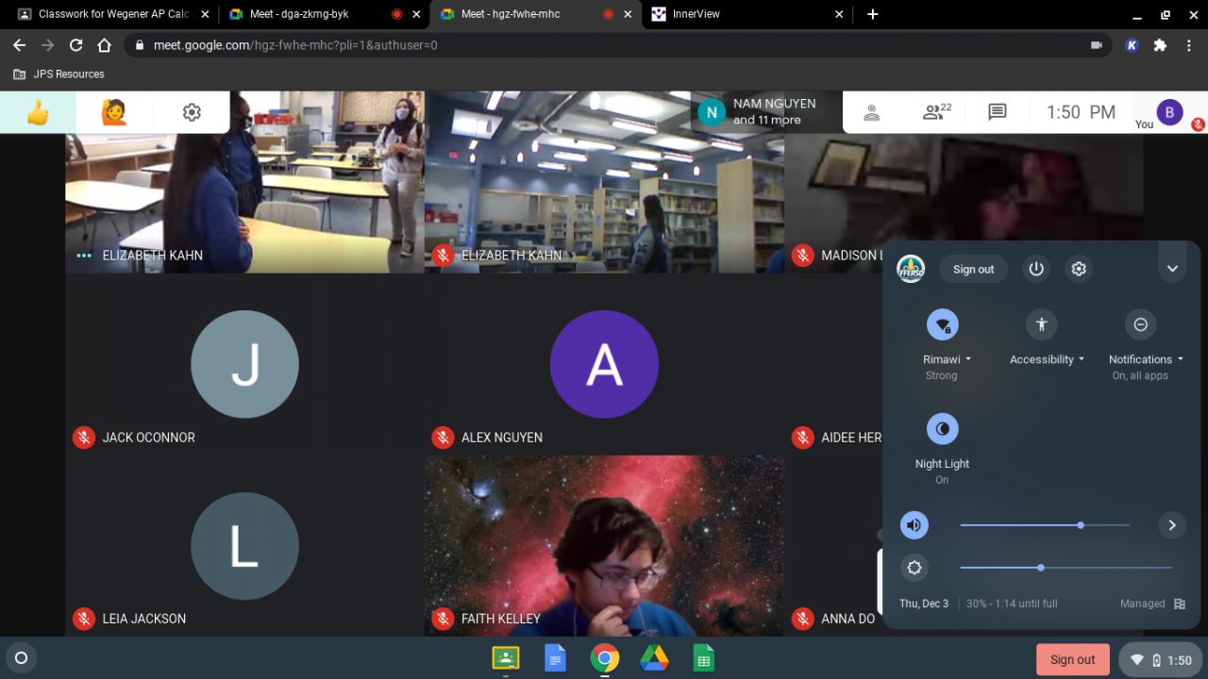Launch Google Drive from the shelf

tap(654, 658)
